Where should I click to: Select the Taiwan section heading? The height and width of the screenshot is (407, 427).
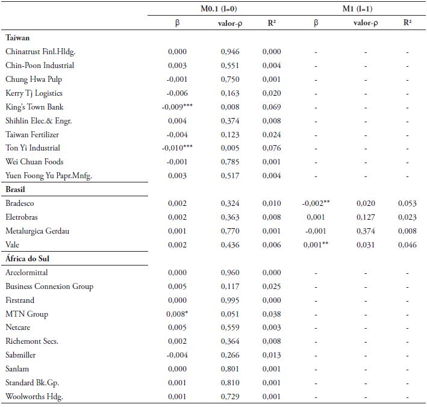[17, 37]
